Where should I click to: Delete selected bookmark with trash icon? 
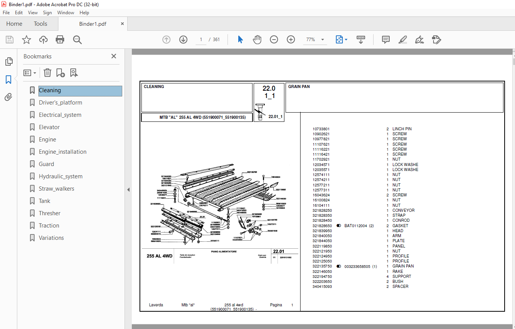(x=47, y=73)
